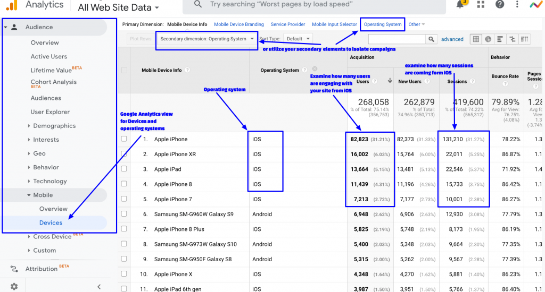Open the three-dot more options menu

point(517,4)
